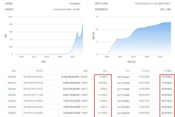Click average hashrate 72.79 EH/s
Image resolution: width=175 pixels, height=117 pixels.
(x=167, y=77)
